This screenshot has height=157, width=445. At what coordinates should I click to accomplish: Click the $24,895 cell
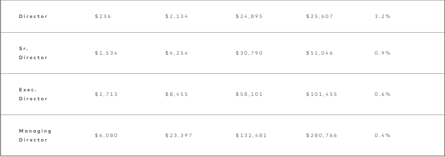tap(249, 16)
